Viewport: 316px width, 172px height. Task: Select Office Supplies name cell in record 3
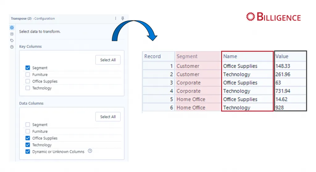click(x=247, y=83)
